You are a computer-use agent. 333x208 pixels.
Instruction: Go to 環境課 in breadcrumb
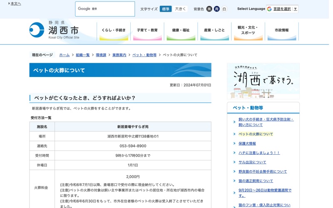(101, 55)
